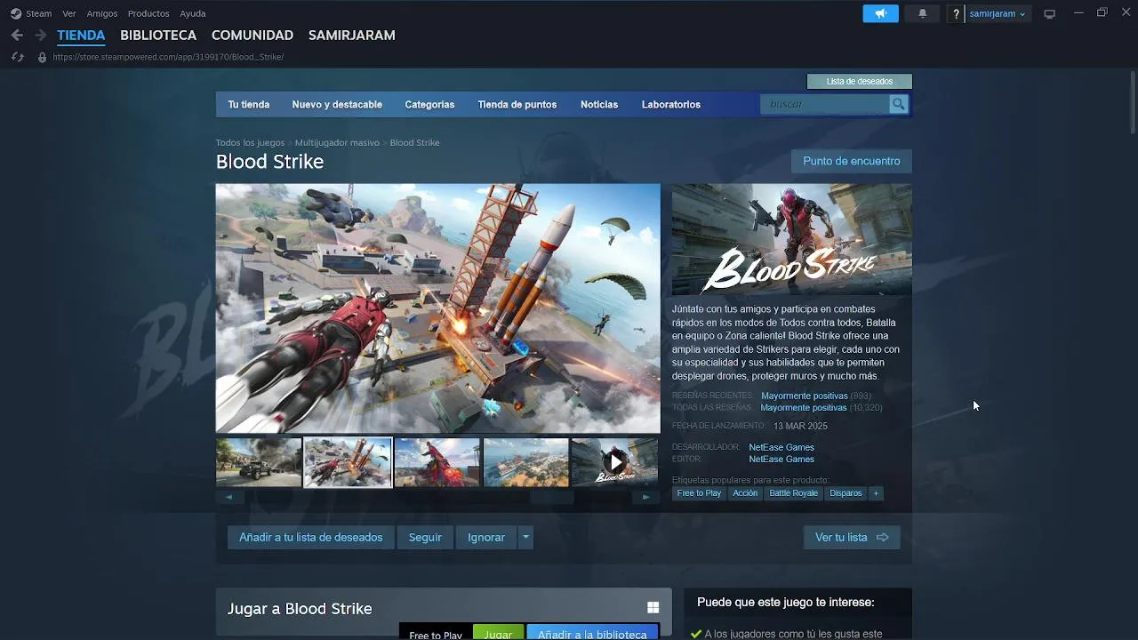Screen dimensions: 1138x640
Task: Click the forward navigation arrow
Action: tap(40, 35)
